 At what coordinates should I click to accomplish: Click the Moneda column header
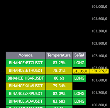click(26, 55)
